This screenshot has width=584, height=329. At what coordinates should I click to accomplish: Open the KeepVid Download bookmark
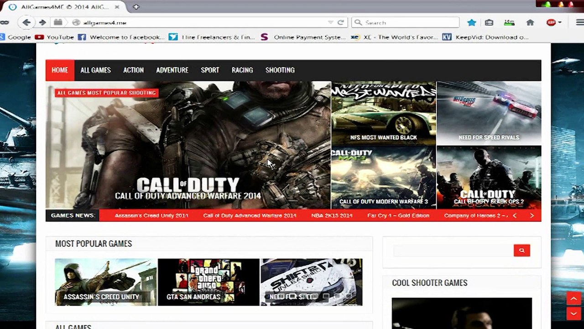[x=485, y=37]
